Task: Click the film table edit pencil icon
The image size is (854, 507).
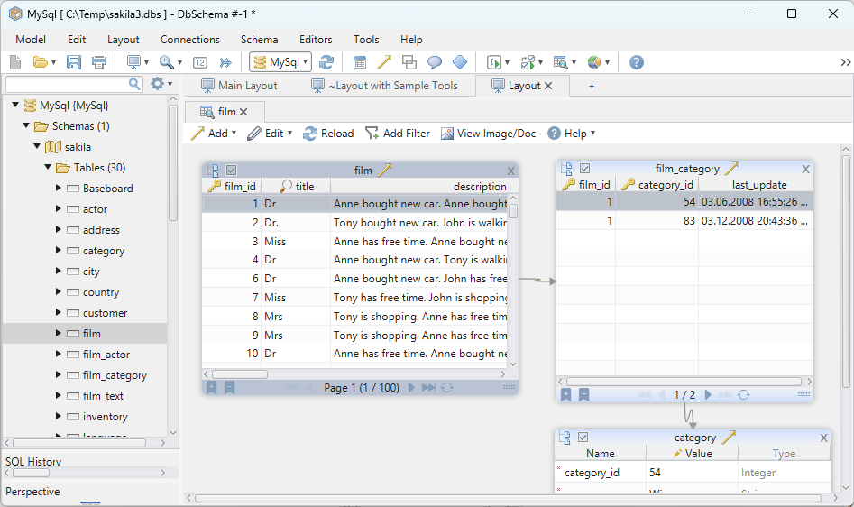Action: (x=384, y=170)
